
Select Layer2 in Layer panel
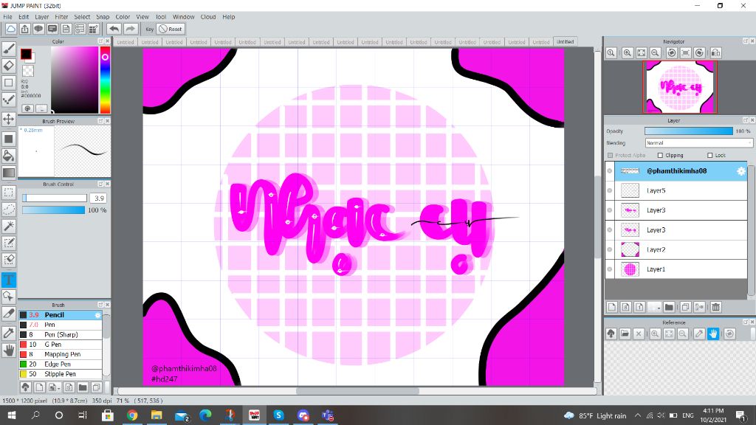[676, 249]
